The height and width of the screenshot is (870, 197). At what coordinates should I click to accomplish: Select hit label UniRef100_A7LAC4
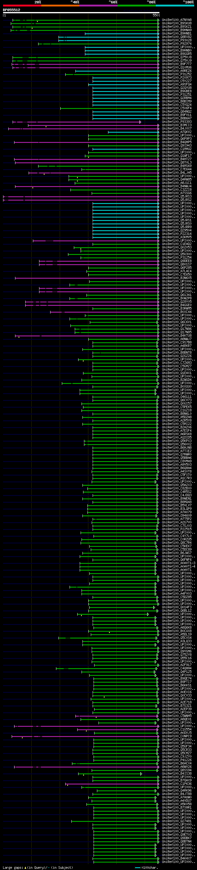(x=177, y=271)
